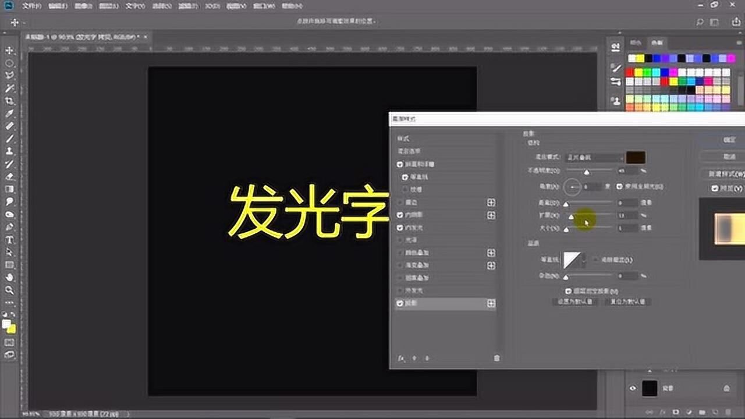Toggle the Use Global Light checkbox
745x419 pixels.
(x=620, y=187)
